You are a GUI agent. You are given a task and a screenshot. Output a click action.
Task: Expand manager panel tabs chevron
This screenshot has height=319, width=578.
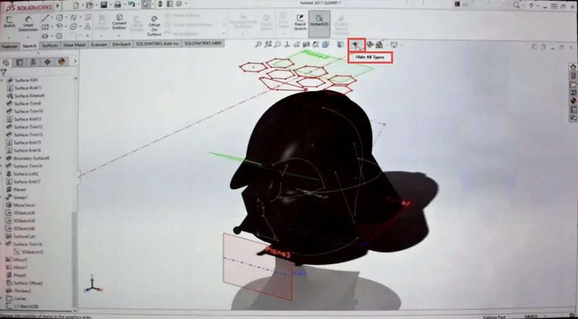(75, 62)
